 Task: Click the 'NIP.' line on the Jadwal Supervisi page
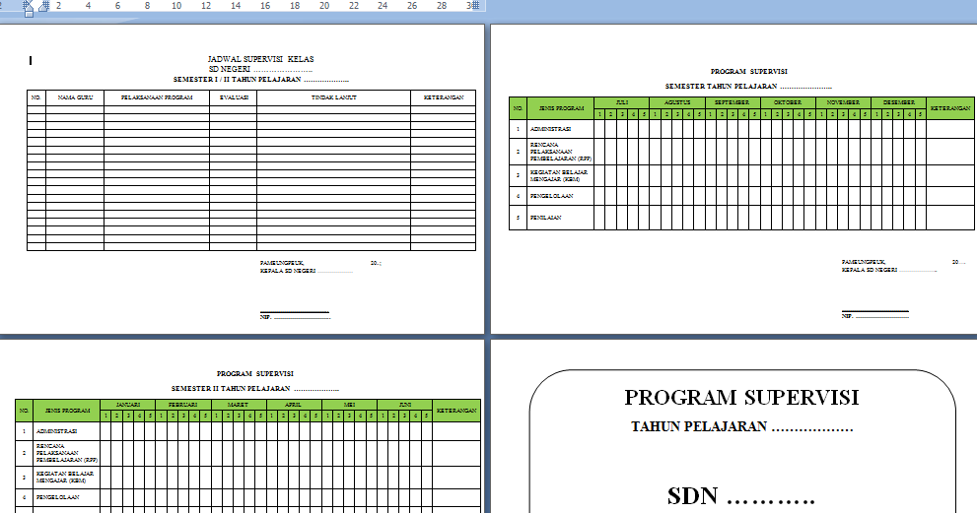pos(295,317)
